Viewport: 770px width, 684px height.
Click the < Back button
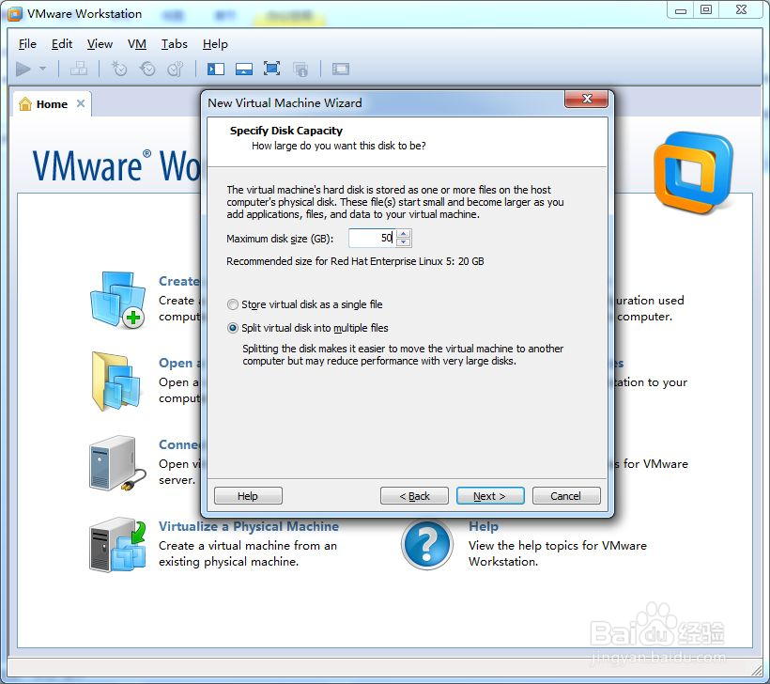[414, 496]
